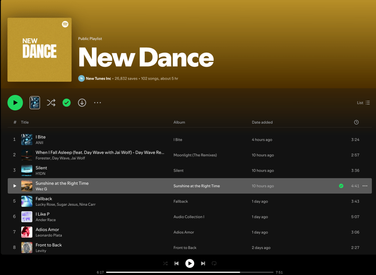This screenshot has height=275, width=376.
Task: Select the Front to Back track title
Action: pyautogui.click(x=49, y=245)
